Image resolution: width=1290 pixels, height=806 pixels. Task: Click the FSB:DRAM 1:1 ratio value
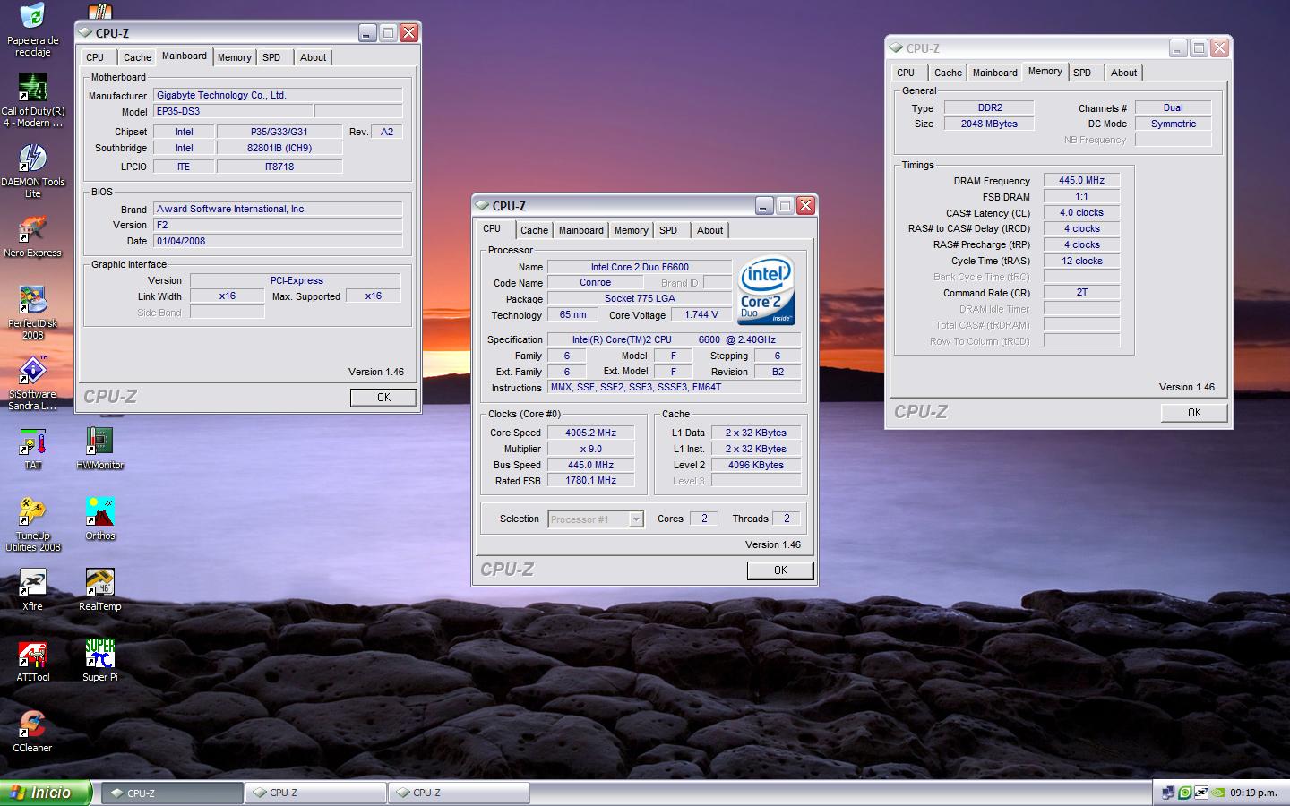1081,196
